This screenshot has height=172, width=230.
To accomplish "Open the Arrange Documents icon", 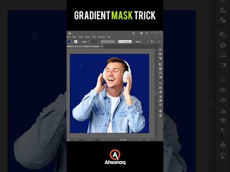I will 141,33.
